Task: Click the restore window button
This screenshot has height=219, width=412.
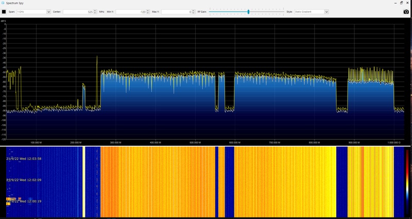Action: coord(402,3)
